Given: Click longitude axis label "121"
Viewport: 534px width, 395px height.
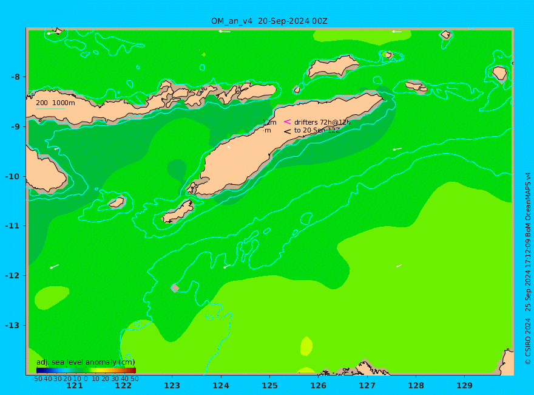Looking at the screenshot, I should [x=75, y=386].
